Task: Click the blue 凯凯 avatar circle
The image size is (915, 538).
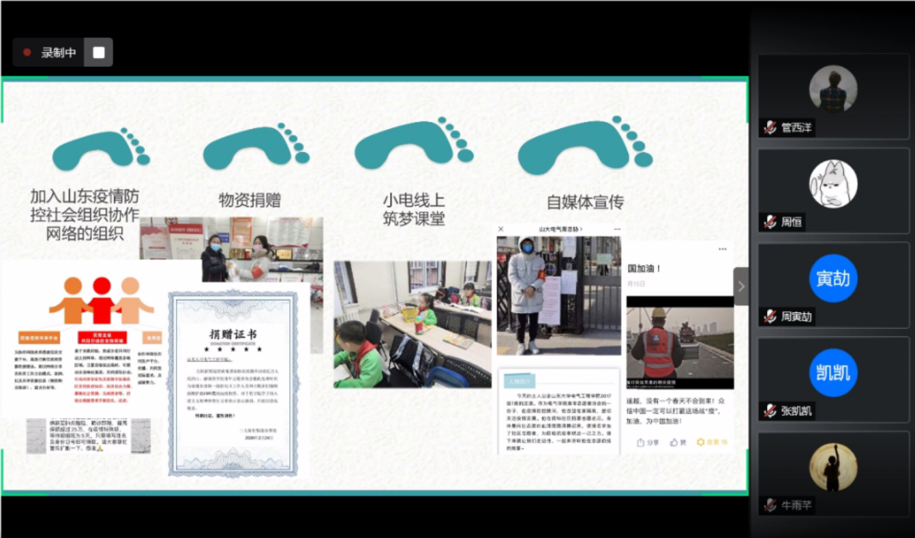Action: (832, 373)
